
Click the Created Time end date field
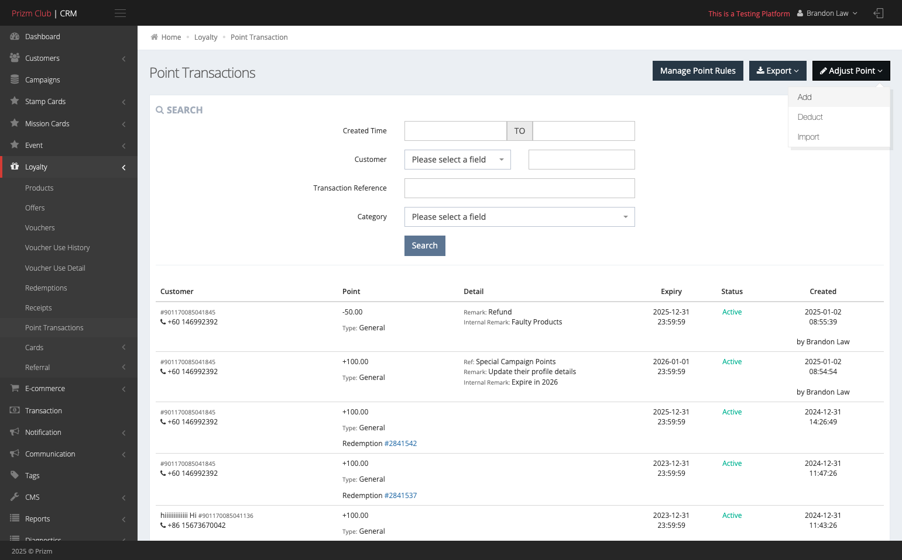[x=584, y=131]
